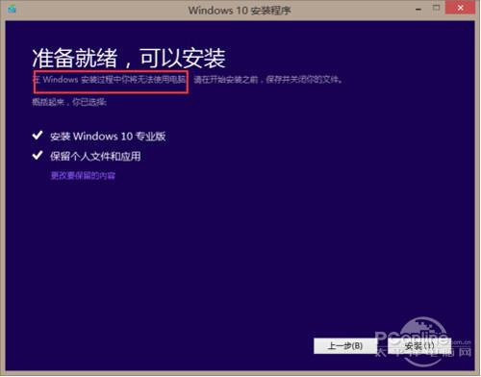This screenshot has height=377, width=481.
Task: Select the 保留个人文件和应用 text
Action: click(95, 157)
